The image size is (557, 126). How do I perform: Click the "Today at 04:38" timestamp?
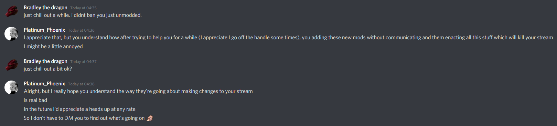click(81, 84)
